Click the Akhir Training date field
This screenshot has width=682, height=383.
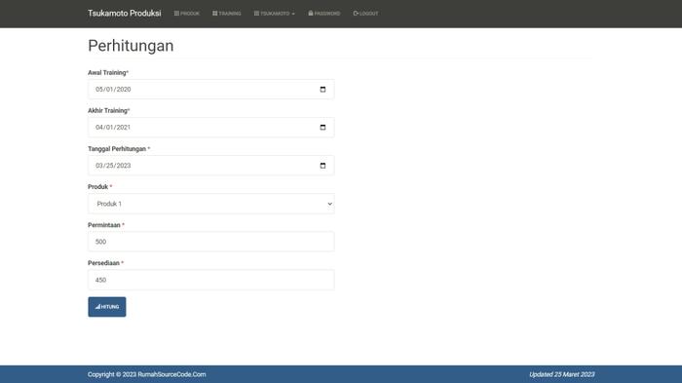click(x=211, y=127)
